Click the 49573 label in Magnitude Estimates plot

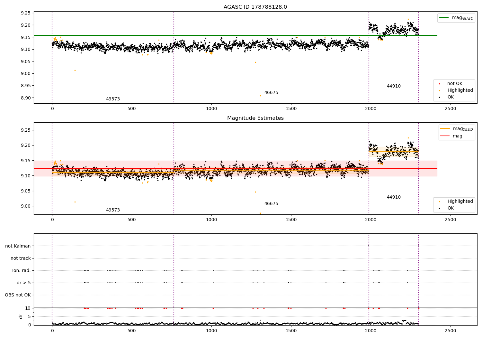click(x=113, y=210)
